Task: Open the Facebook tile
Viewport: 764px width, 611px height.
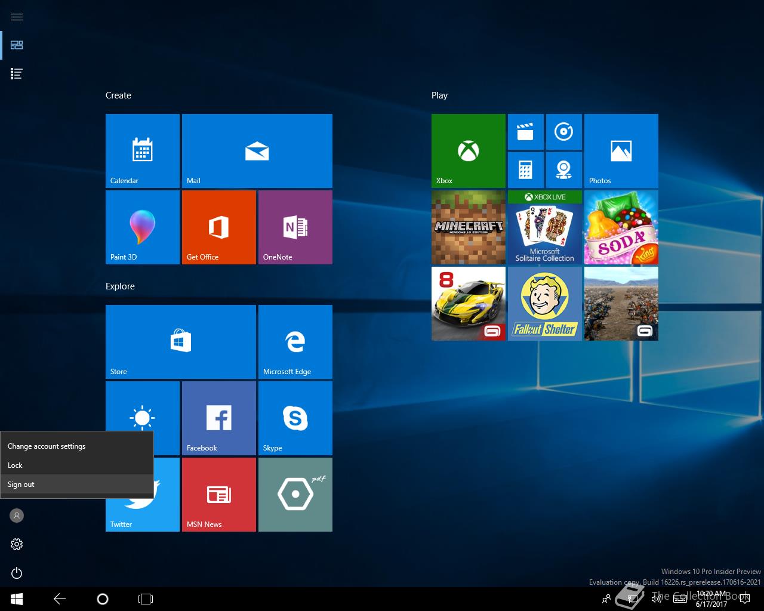Action: point(219,418)
